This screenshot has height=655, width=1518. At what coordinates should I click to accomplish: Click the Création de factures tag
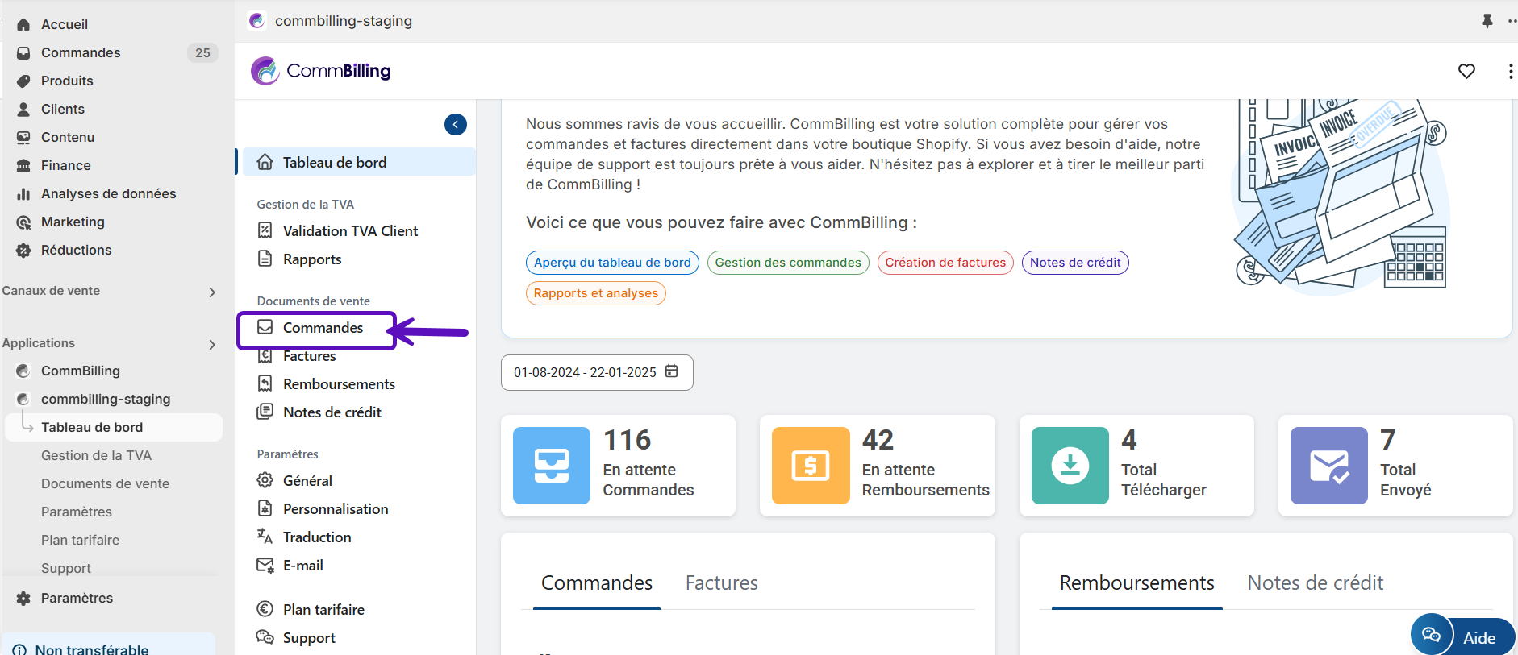[x=945, y=263]
